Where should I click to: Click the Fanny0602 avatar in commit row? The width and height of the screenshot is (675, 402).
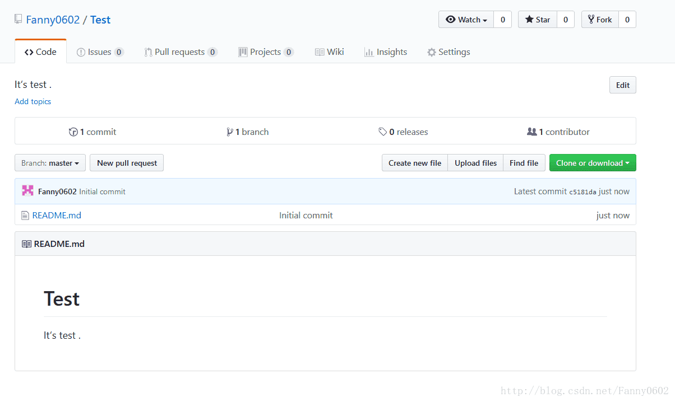27,191
